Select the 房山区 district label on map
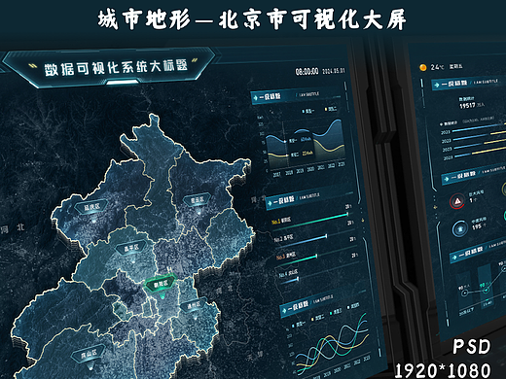 89,354
